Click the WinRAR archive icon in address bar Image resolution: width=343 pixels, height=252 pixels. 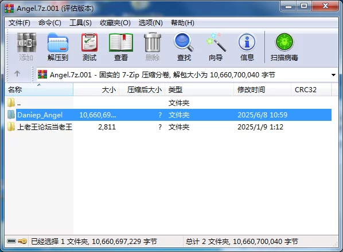coord(42,74)
